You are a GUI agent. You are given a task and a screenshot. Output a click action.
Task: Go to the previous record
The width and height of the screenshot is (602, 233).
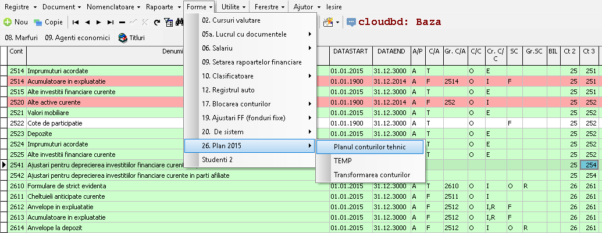(x=87, y=22)
